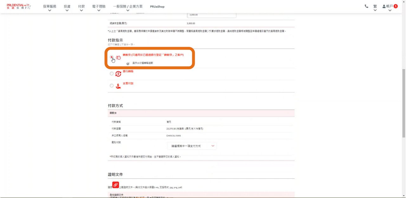Open the 請選擇其中一項支付方式 dropdown
406x198 pixels.
pyautogui.click(x=192, y=146)
